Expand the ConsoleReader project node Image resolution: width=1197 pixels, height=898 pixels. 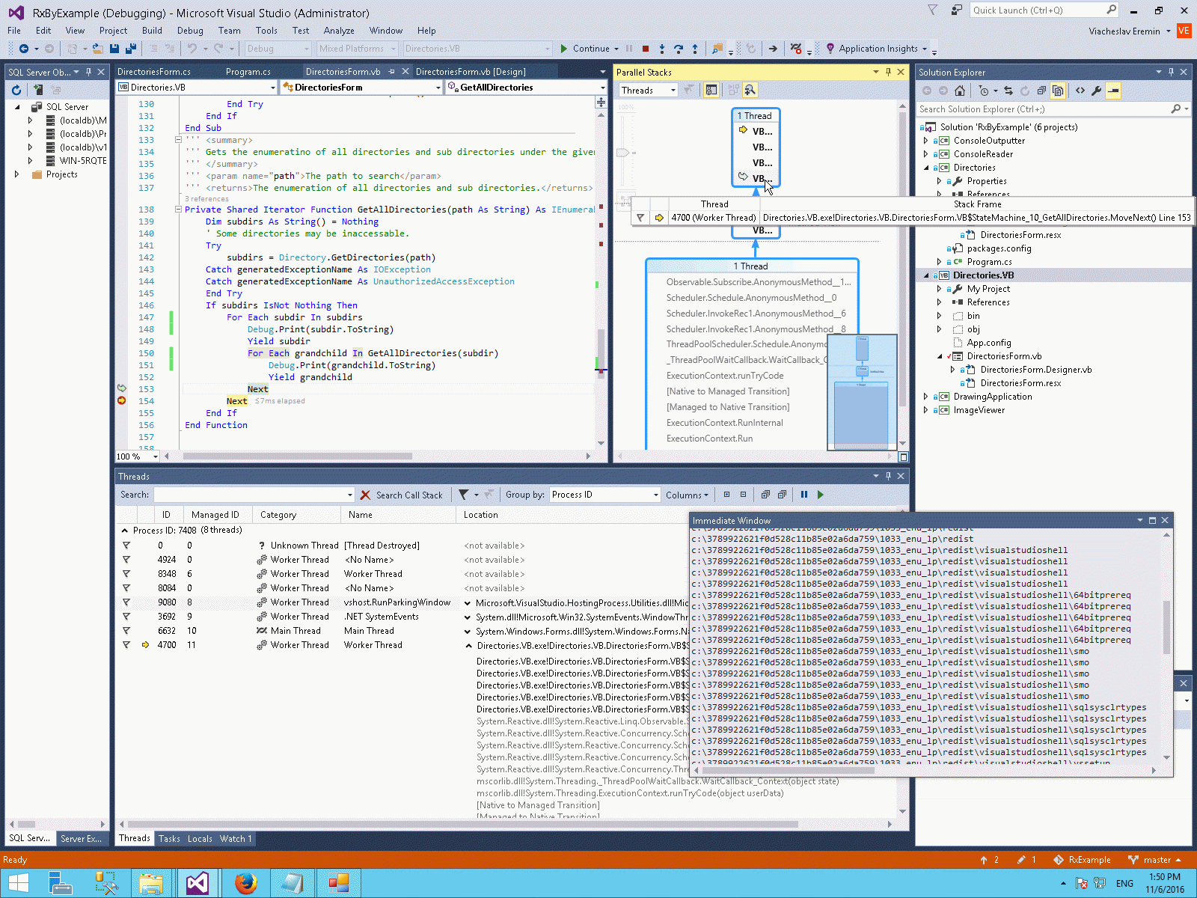coord(926,154)
